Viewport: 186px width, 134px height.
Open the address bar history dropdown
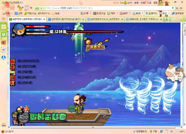177,8
